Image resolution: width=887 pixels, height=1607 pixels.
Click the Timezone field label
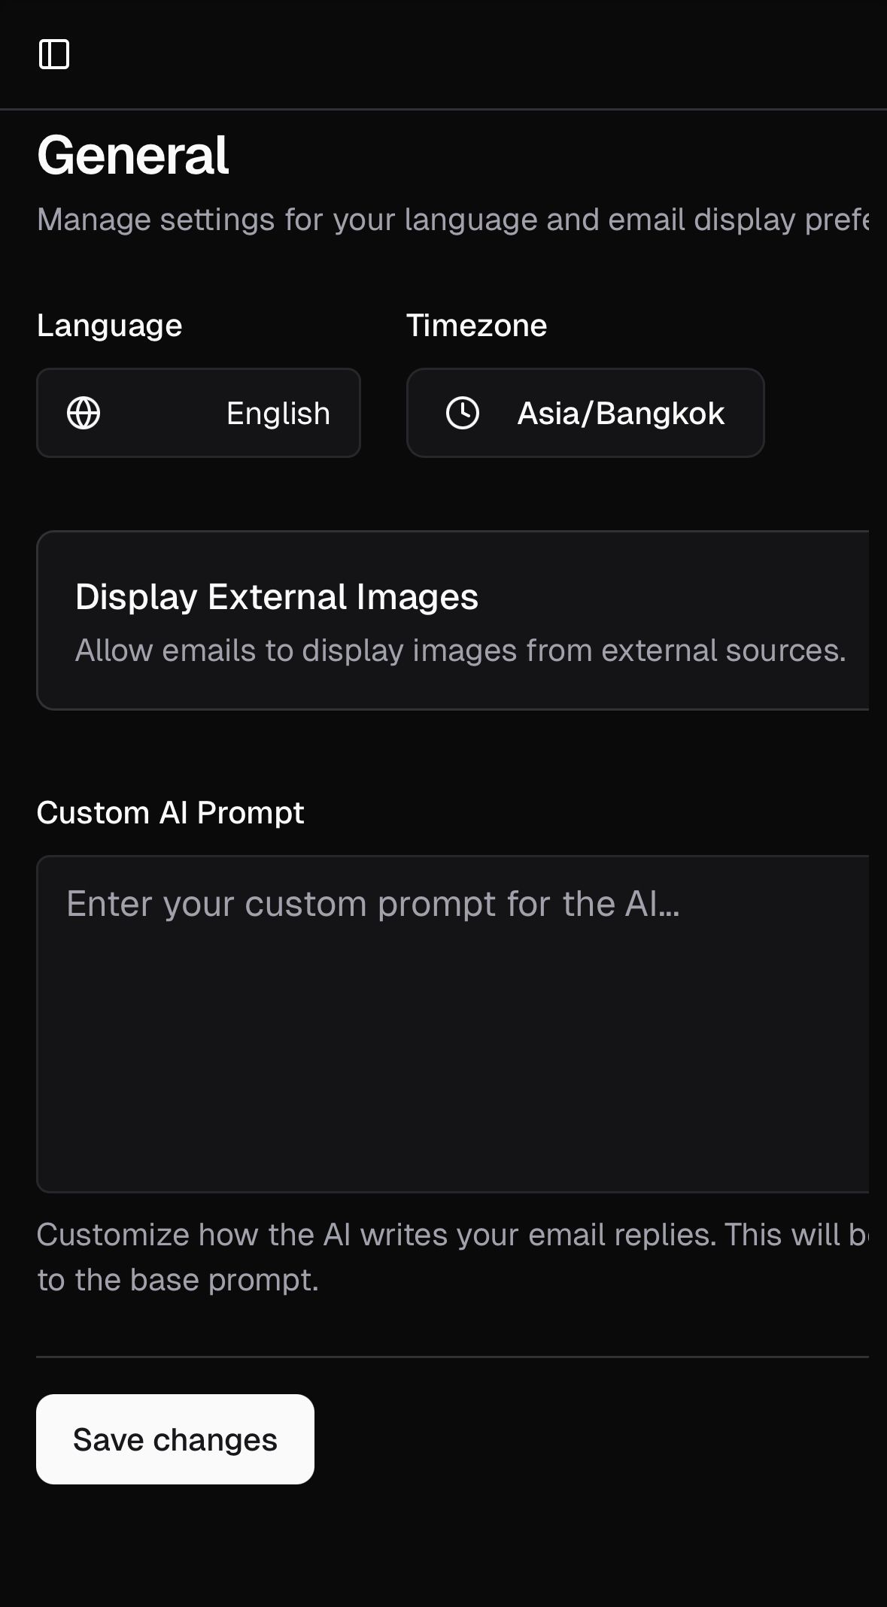click(477, 326)
